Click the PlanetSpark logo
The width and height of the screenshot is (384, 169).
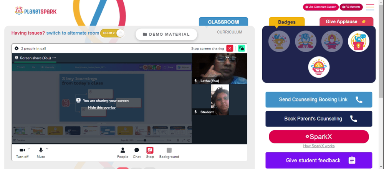36,11
